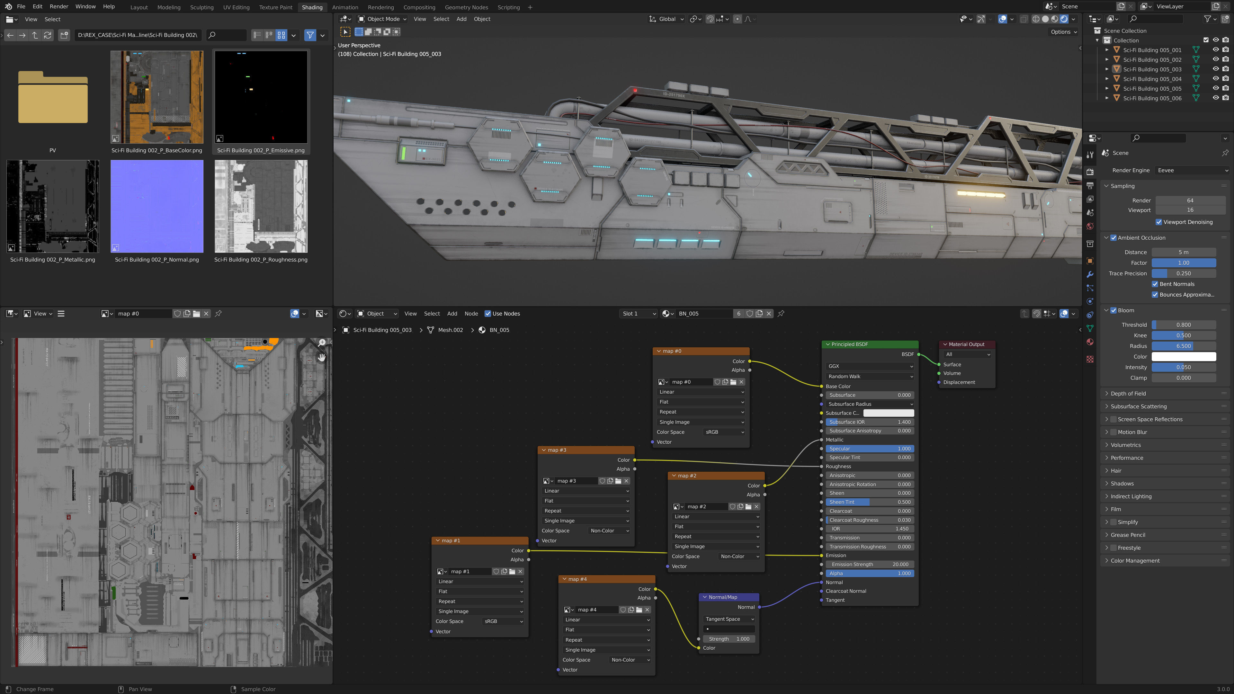
Task: Switch file browser to thumbnail display
Action: pyautogui.click(x=281, y=35)
